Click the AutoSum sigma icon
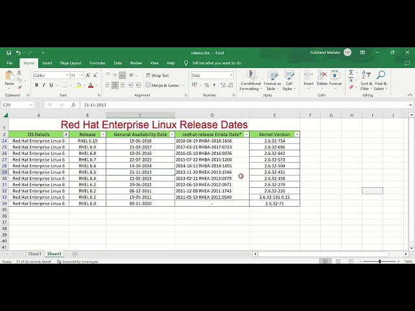 click(x=351, y=72)
